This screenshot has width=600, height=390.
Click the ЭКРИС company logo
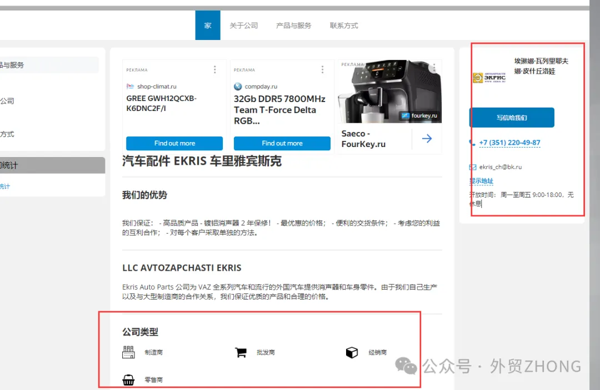tap(489, 78)
